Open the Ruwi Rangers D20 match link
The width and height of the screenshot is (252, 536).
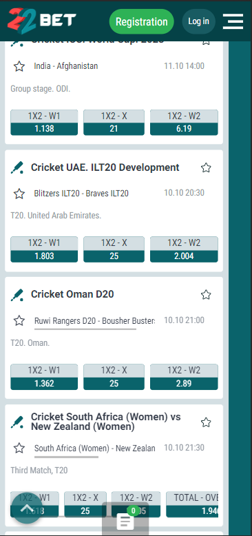[94, 321]
